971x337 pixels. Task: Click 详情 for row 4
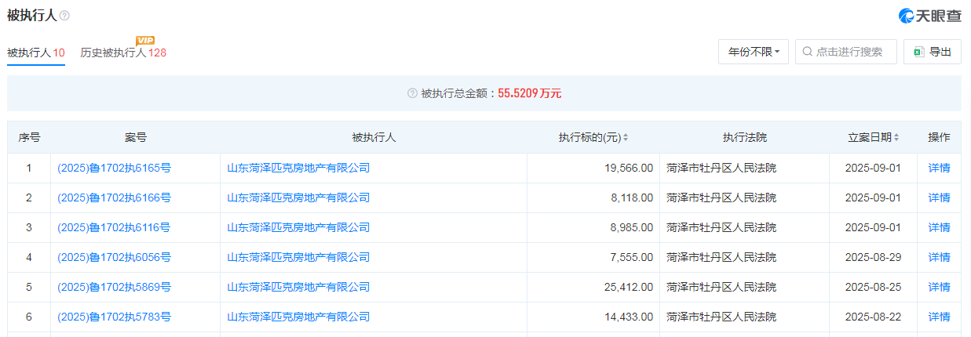coord(939,257)
